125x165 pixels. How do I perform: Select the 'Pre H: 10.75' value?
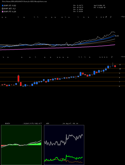point(79,7)
